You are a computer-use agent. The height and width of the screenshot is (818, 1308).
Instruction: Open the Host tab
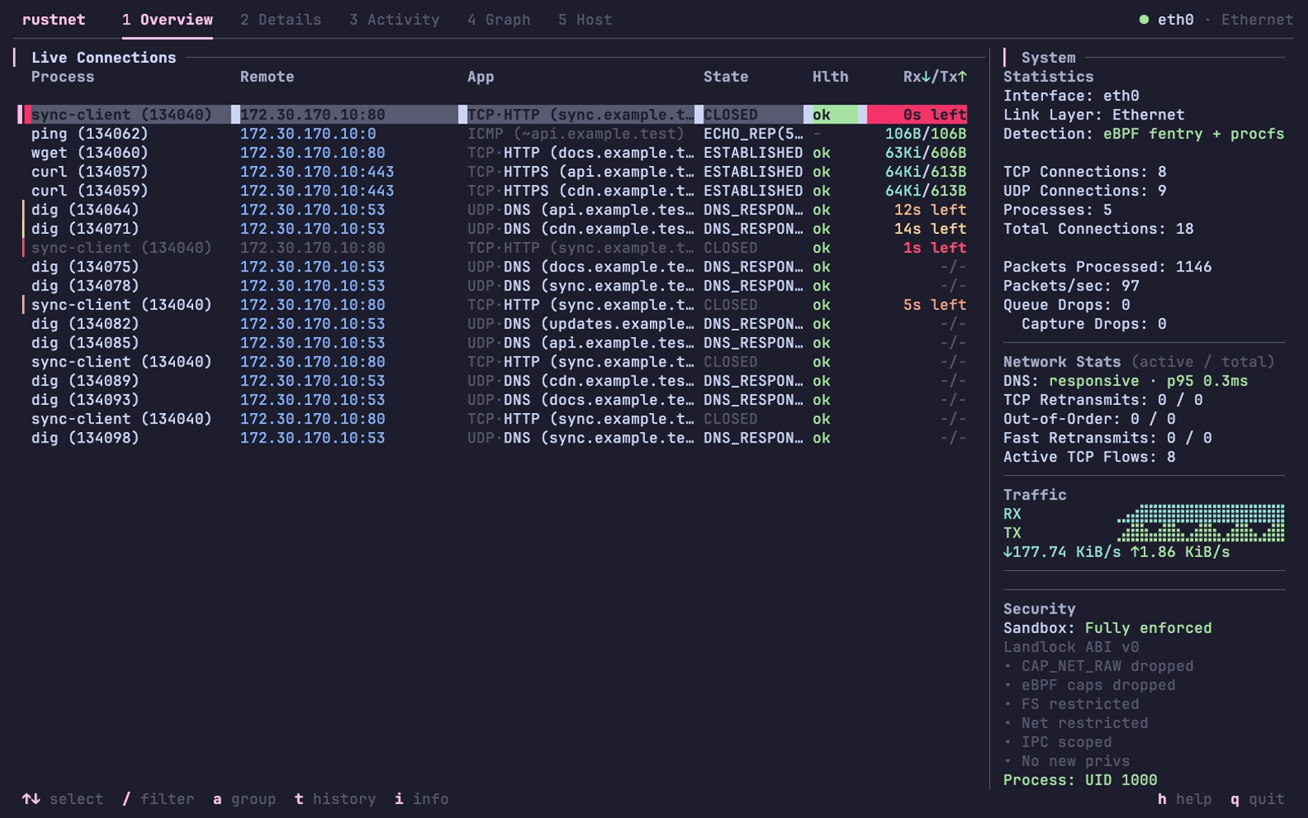click(585, 20)
